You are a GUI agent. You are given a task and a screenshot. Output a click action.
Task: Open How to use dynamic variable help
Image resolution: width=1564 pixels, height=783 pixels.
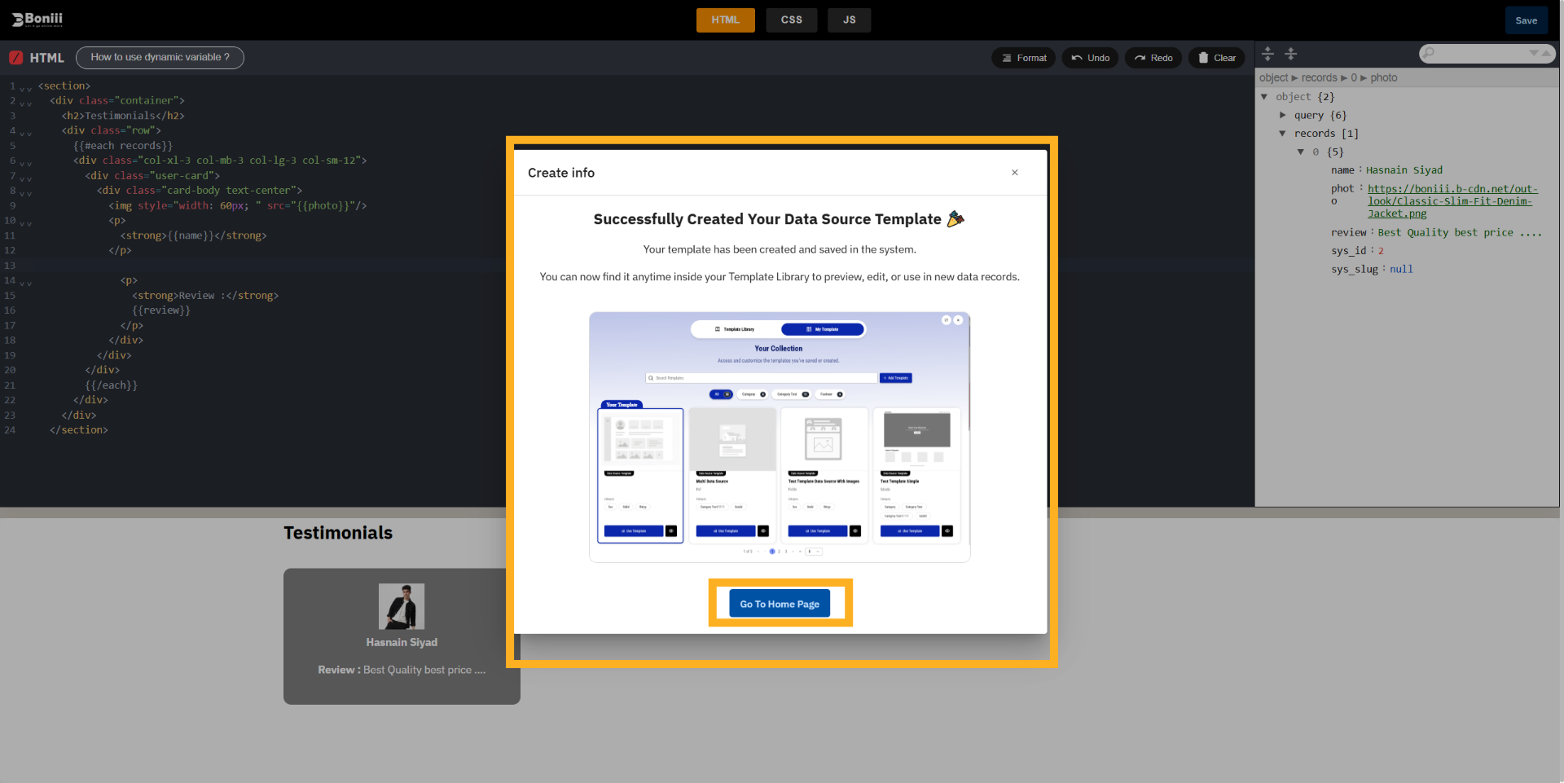160,58
